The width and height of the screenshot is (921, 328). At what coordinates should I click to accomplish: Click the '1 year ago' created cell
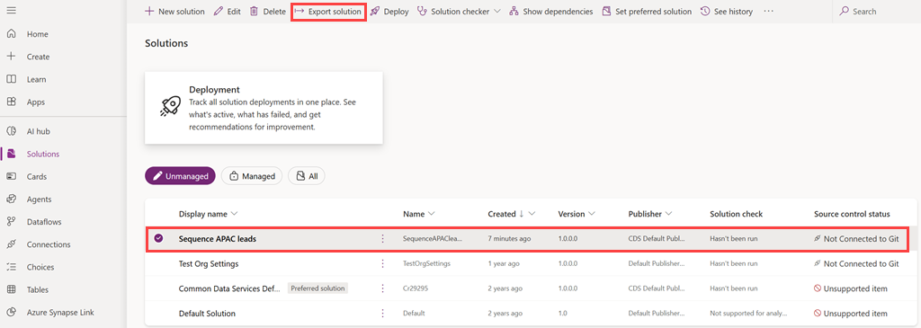click(x=505, y=264)
